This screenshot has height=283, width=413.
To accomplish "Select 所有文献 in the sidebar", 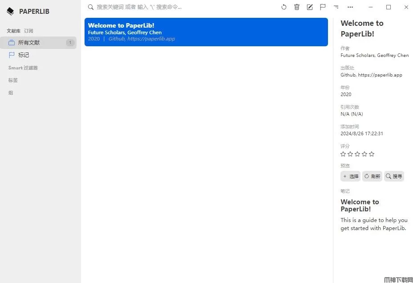I will [x=38, y=42].
